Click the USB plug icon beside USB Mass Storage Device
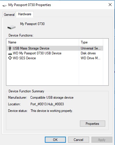This screenshot has height=145, width=115. 10,48
